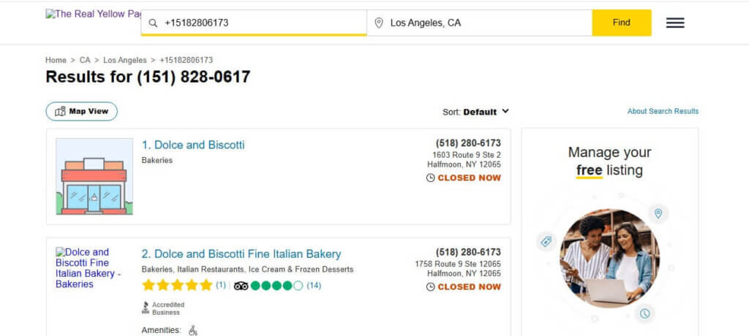Viewport: 749px width, 336px height.
Task: Expand the Sort Default dropdown
Action: [x=475, y=112]
